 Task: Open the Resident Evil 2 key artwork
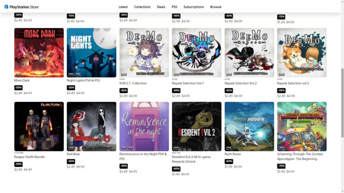197,126
